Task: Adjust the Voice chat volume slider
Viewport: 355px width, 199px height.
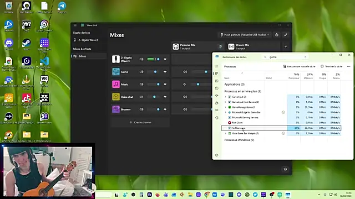Action: [x=154, y=97]
